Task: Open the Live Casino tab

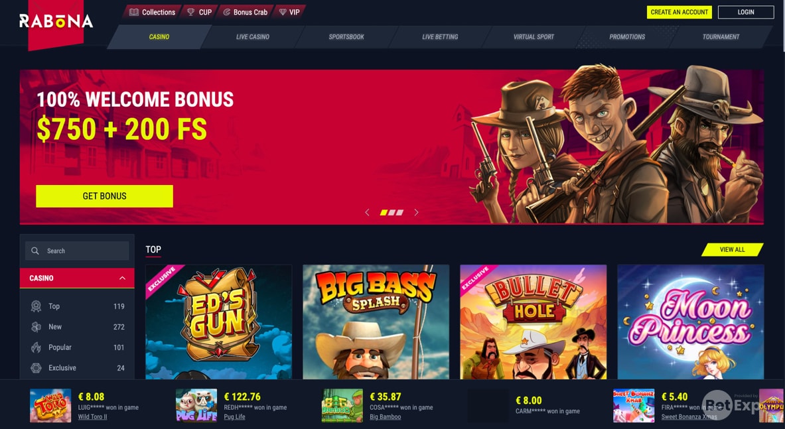Action: pos(253,37)
